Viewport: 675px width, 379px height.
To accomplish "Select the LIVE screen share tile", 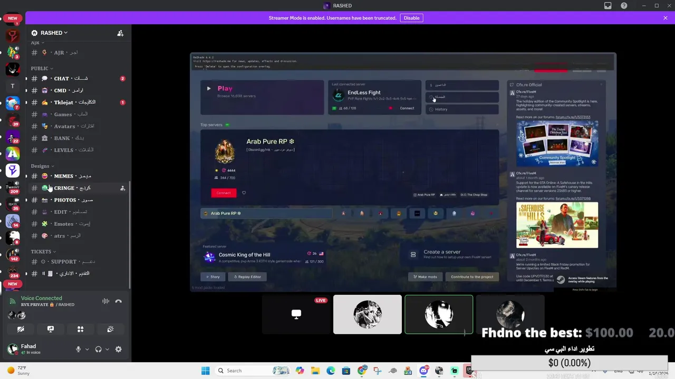I will click(x=296, y=314).
